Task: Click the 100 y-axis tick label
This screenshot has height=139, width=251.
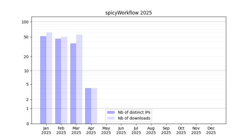Action: pos(25,22)
